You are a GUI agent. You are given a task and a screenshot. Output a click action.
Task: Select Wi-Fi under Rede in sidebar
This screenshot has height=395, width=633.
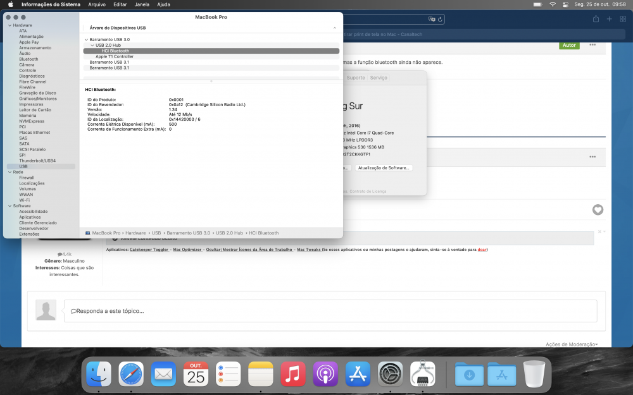(x=24, y=200)
